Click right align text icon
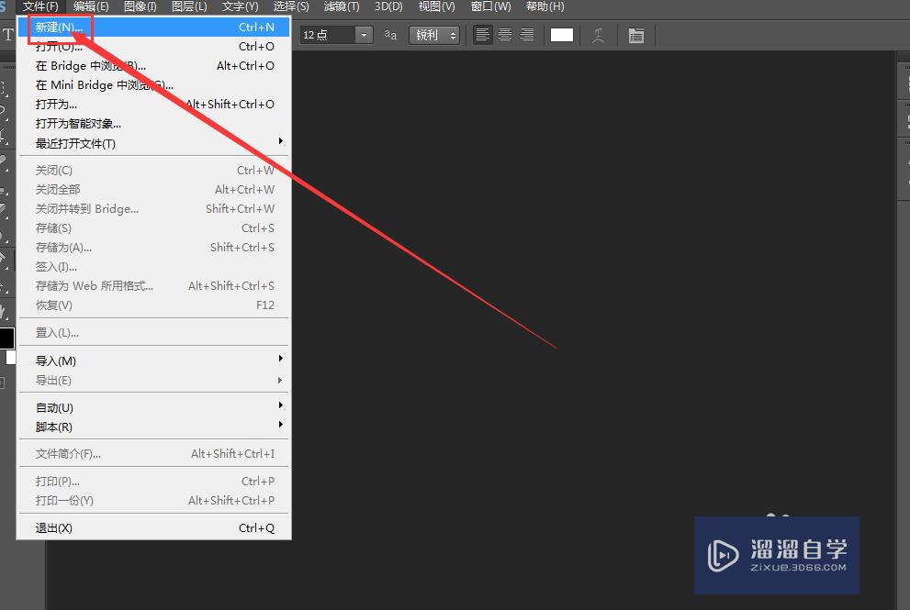The height and width of the screenshot is (610, 910). click(x=527, y=35)
